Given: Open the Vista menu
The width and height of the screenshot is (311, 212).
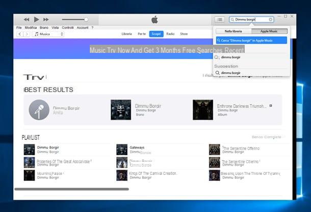Looking at the screenshot, I should tap(55, 27).
